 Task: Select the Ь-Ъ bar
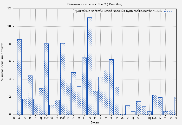pos(155,105)
